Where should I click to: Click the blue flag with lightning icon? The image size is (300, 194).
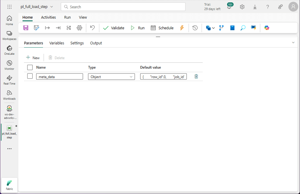point(253,28)
